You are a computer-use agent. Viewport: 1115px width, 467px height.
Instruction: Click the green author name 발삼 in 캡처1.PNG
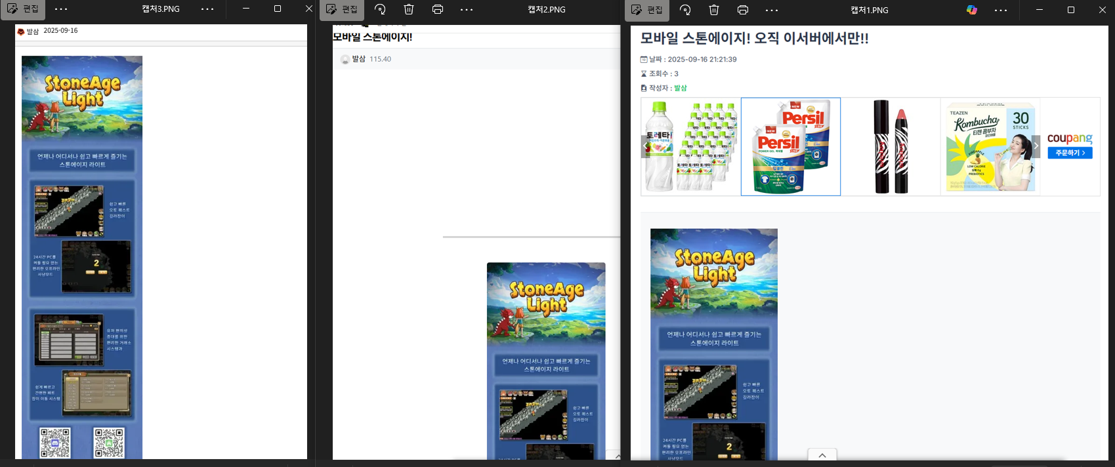pyautogui.click(x=681, y=88)
